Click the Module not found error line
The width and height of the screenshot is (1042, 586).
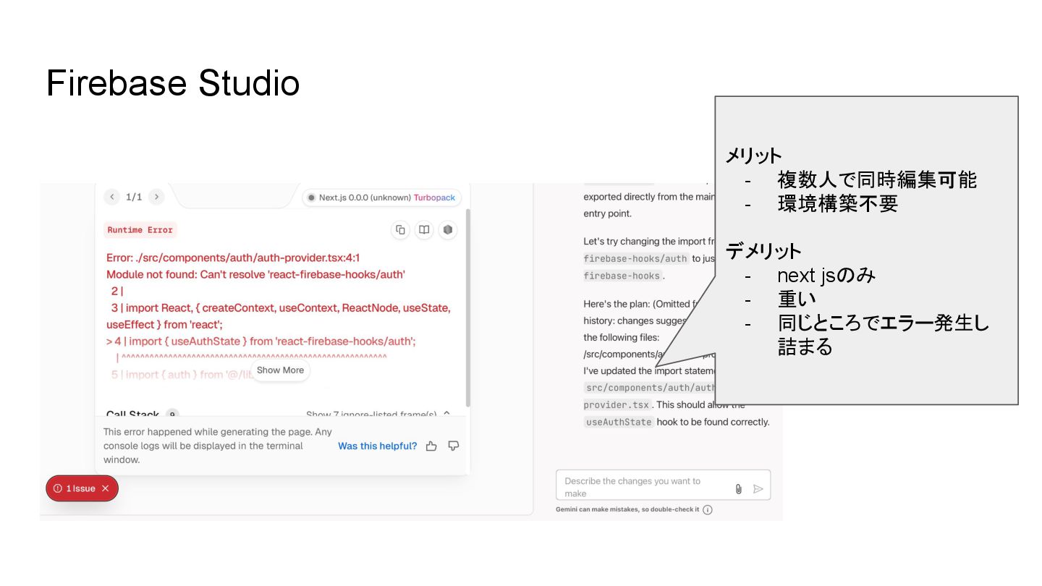[255, 275]
